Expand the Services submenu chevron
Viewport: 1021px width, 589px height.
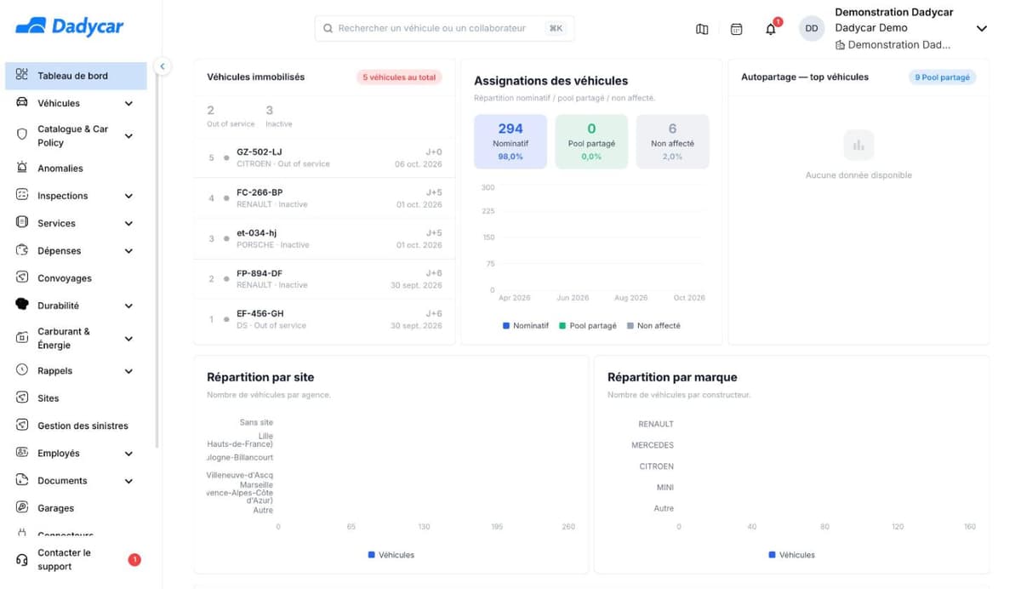point(128,224)
